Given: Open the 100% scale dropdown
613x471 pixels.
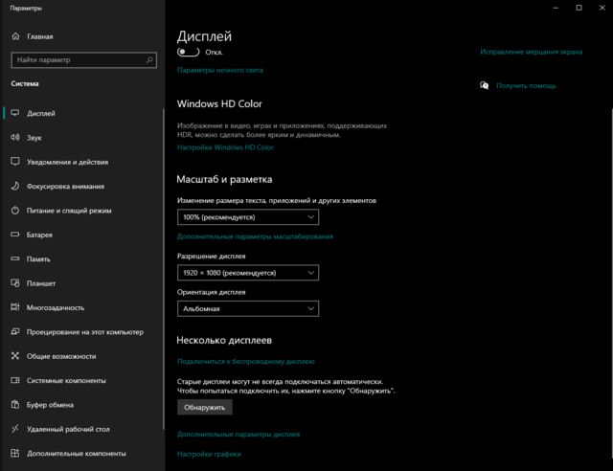Looking at the screenshot, I should pos(248,217).
